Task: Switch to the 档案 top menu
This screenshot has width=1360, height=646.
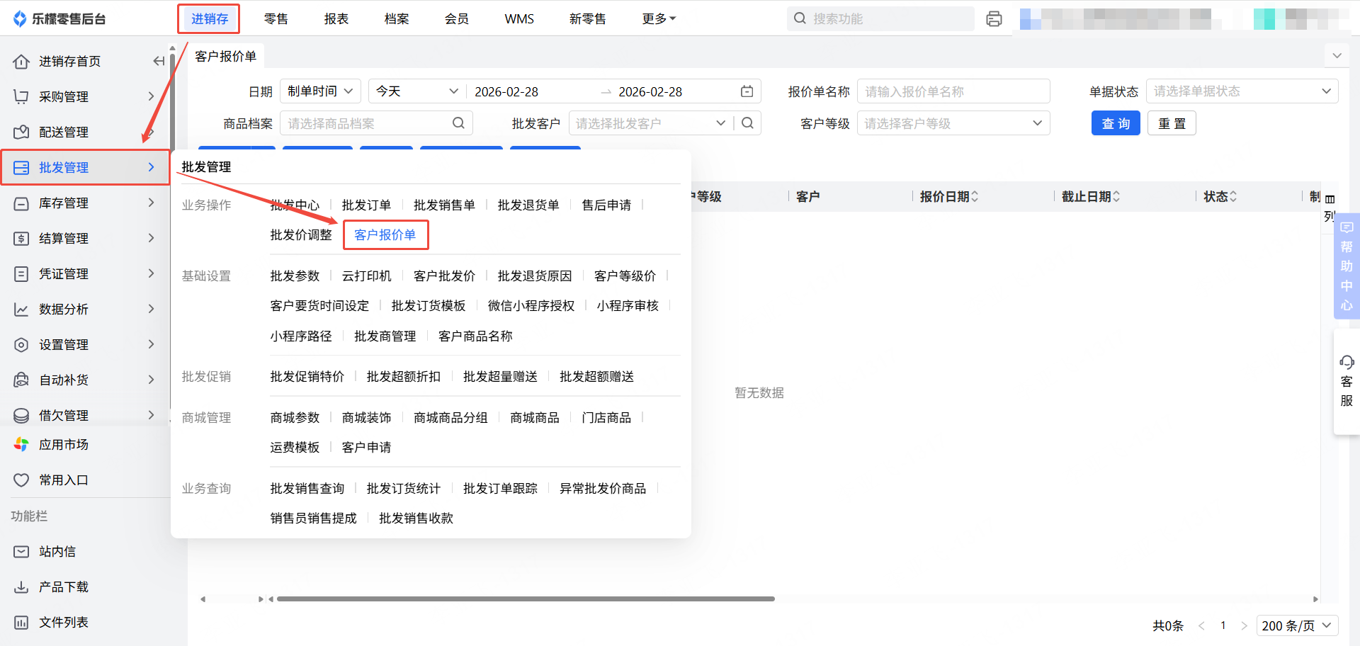Action: coord(397,19)
